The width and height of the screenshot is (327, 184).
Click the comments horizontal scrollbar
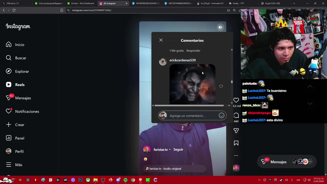point(189,106)
